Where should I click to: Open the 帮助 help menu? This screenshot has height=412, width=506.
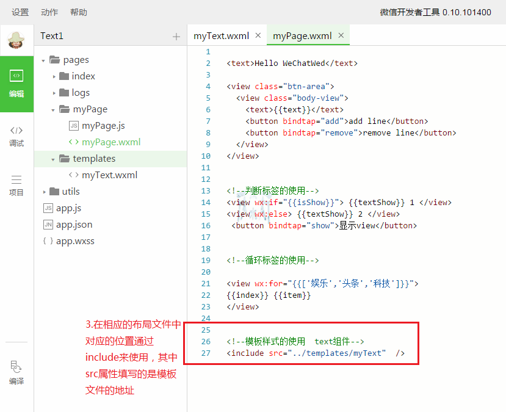click(x=79, y=12)
